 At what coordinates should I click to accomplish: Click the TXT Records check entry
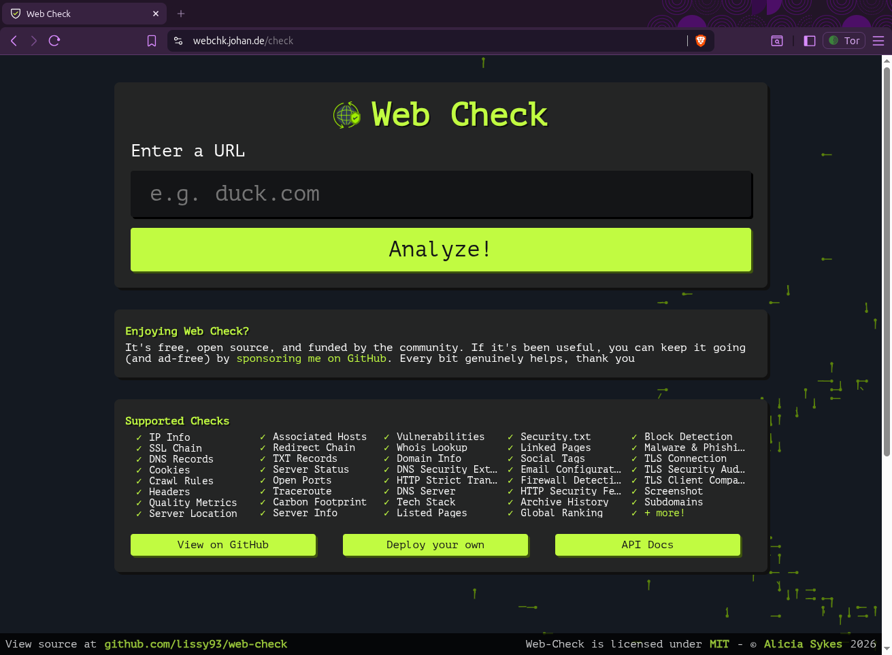tap(305, 458)
